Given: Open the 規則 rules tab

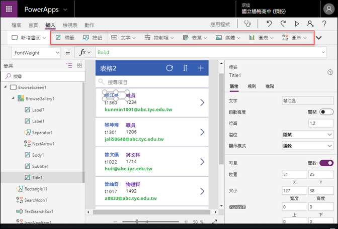Looking at the screenshot, I should click(252, 86).
